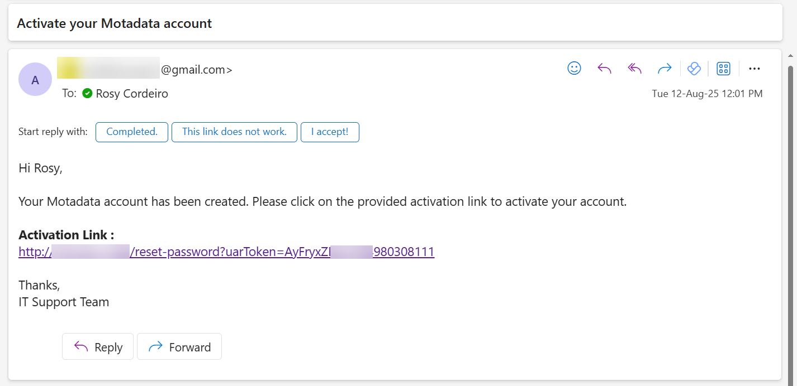Open the Copilot icon in the message toolbar
The height and width of the screenshot is (386, 797).
(694, 68)
